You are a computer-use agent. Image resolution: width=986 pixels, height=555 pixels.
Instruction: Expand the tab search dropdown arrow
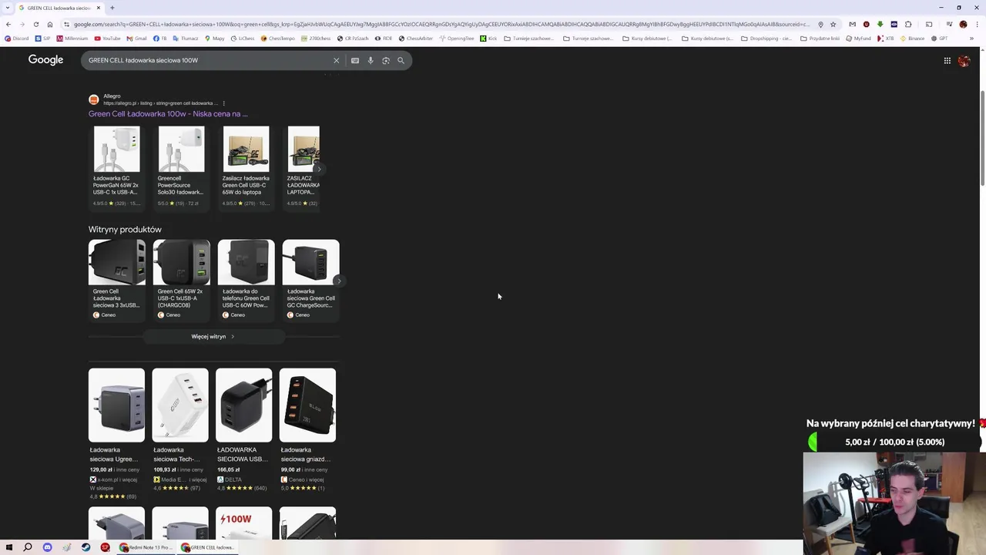[8, 8]
